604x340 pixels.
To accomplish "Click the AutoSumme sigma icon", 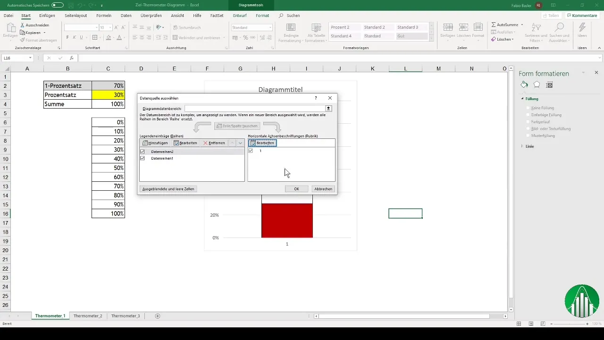I will [x=494, y=25].
